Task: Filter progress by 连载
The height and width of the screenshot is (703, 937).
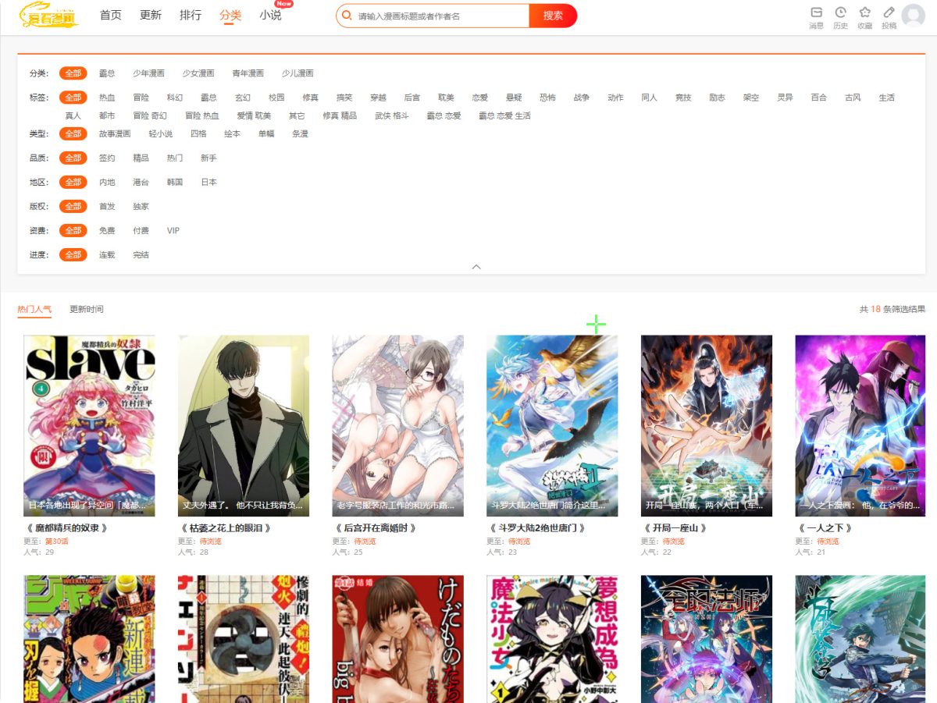Action: [x=107, y=255]
